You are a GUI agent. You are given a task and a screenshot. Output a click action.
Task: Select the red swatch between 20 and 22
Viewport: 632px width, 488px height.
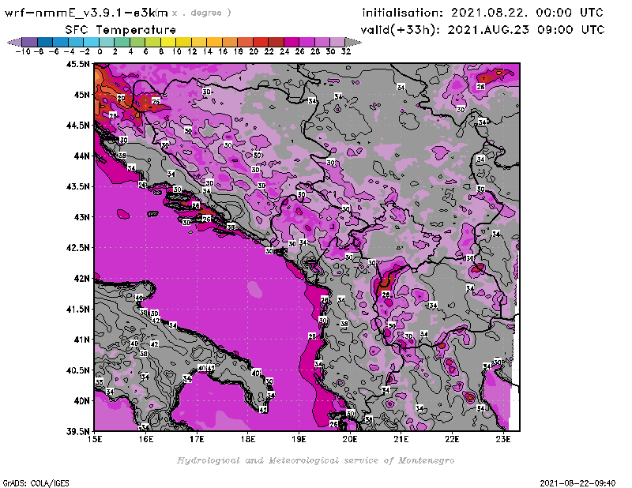(x=260, y=42)
